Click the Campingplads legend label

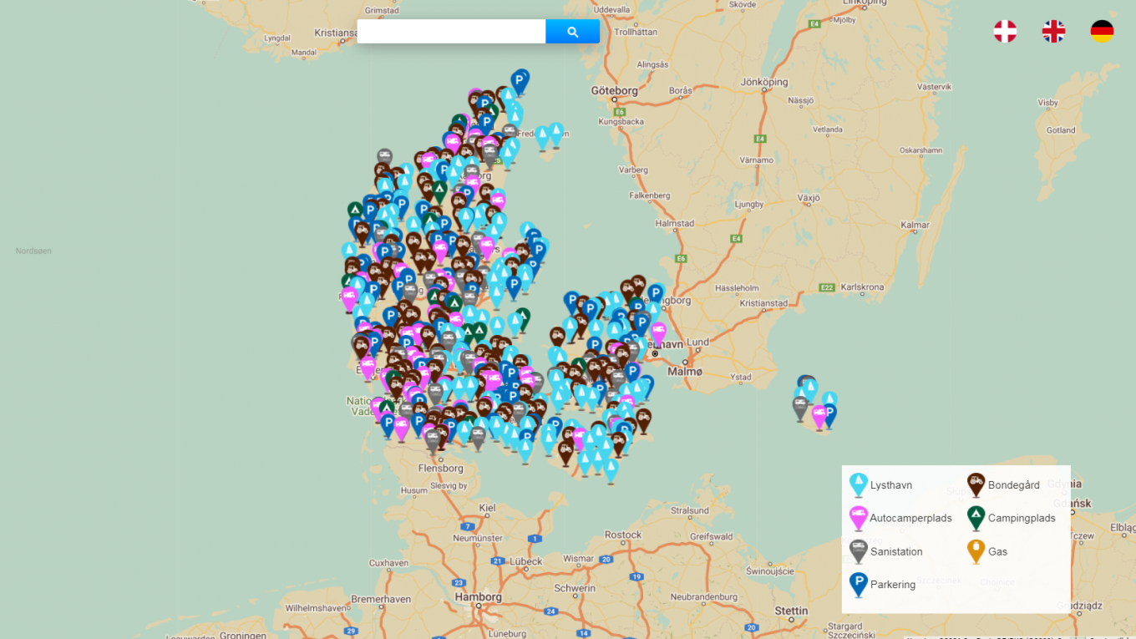1021,518
